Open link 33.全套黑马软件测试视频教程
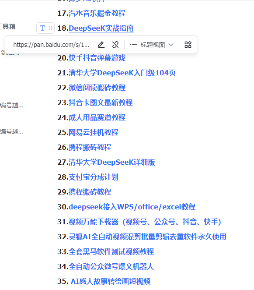Image resolution: width=254 pixels, height=290 pixels. [111, 251]
